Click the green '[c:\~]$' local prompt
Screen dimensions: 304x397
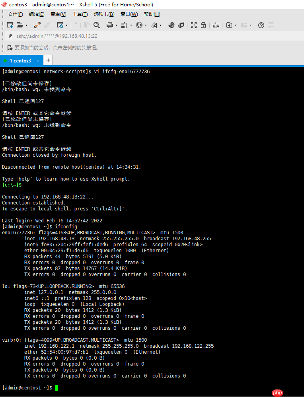coord(12,185)
